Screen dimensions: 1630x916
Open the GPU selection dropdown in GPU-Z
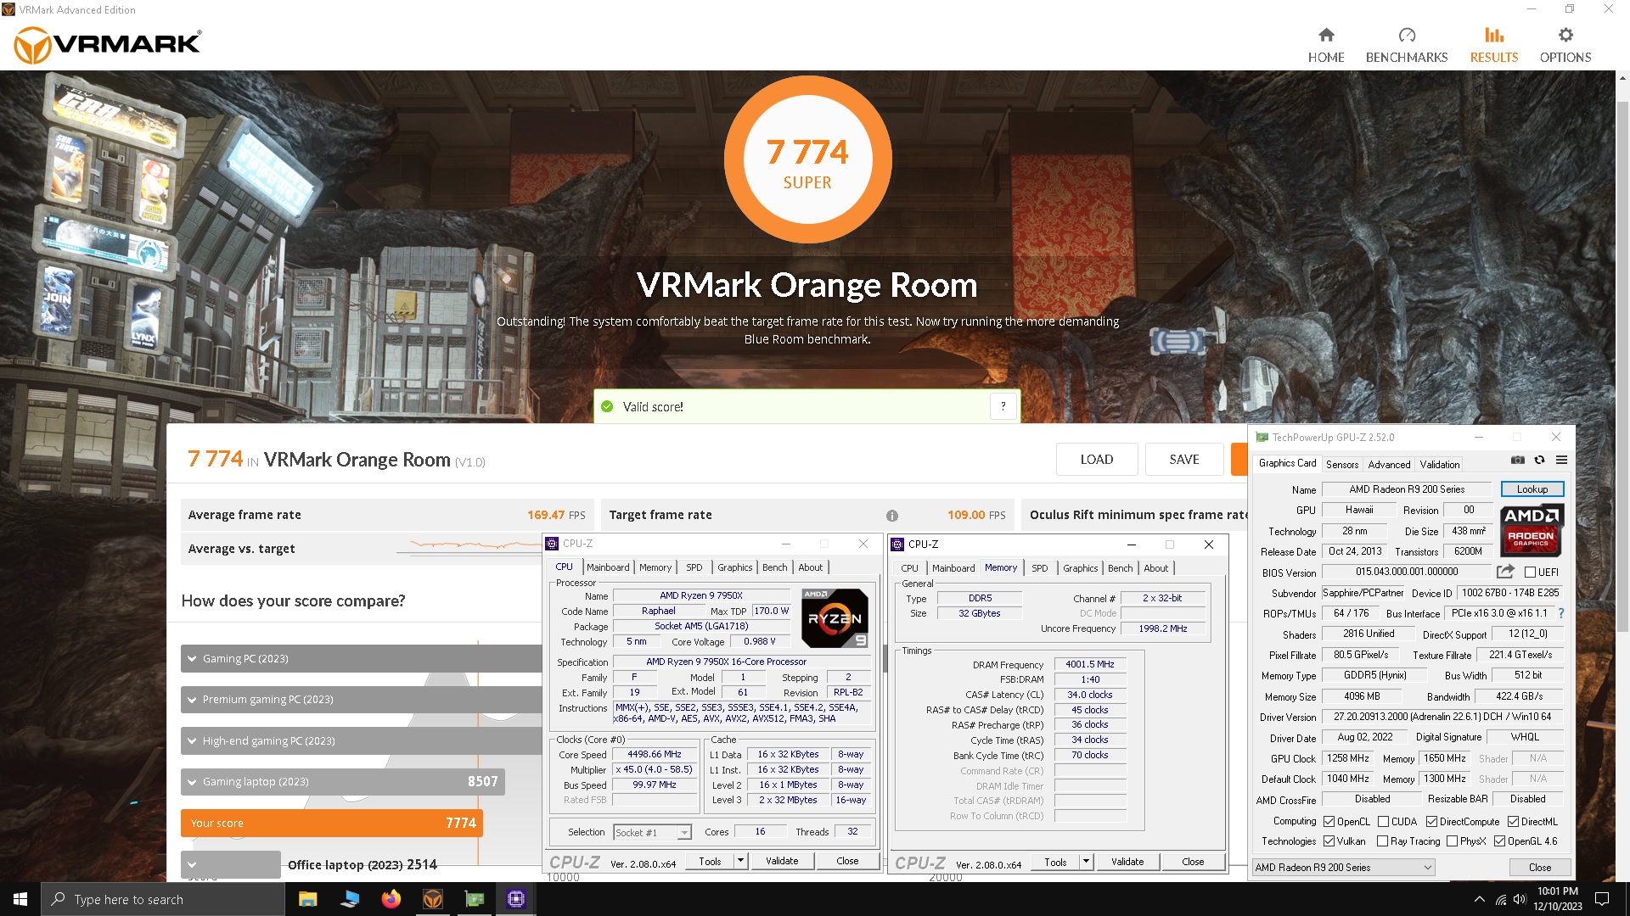click(x=1344, y=868)
